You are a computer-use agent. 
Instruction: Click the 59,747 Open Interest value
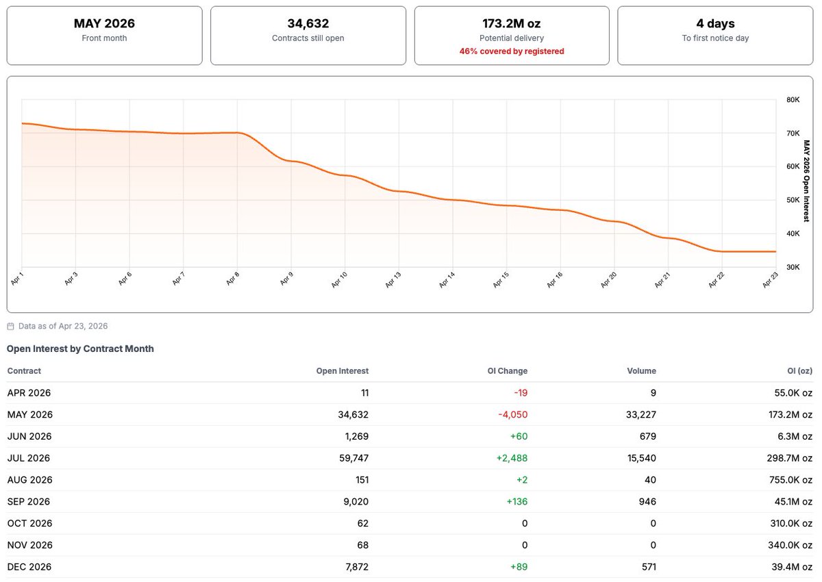354,458
